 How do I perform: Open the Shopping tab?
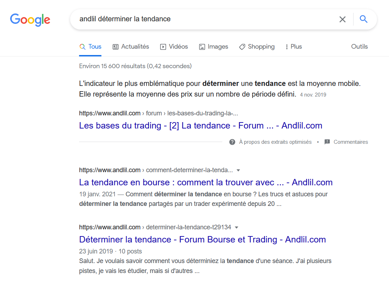coord(257,47)
